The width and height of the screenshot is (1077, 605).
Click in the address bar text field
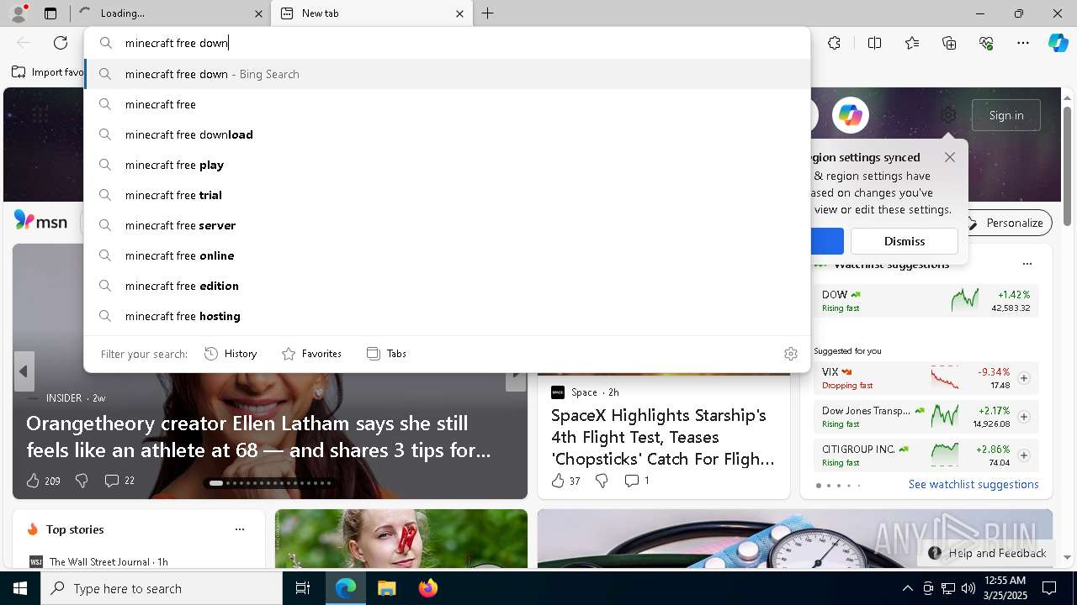[447, 43]
